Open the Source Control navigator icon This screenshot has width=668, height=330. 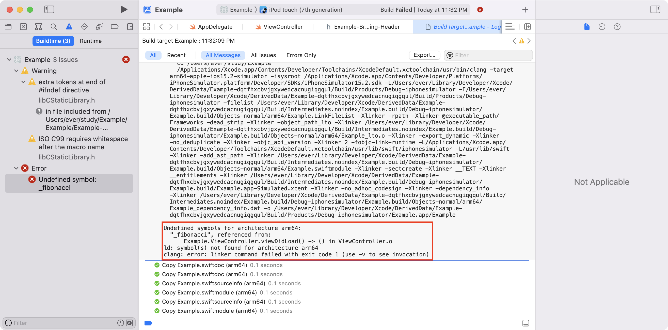click(23, 27)
